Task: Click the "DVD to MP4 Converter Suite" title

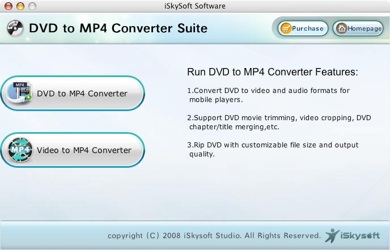Action: [118, 28]
